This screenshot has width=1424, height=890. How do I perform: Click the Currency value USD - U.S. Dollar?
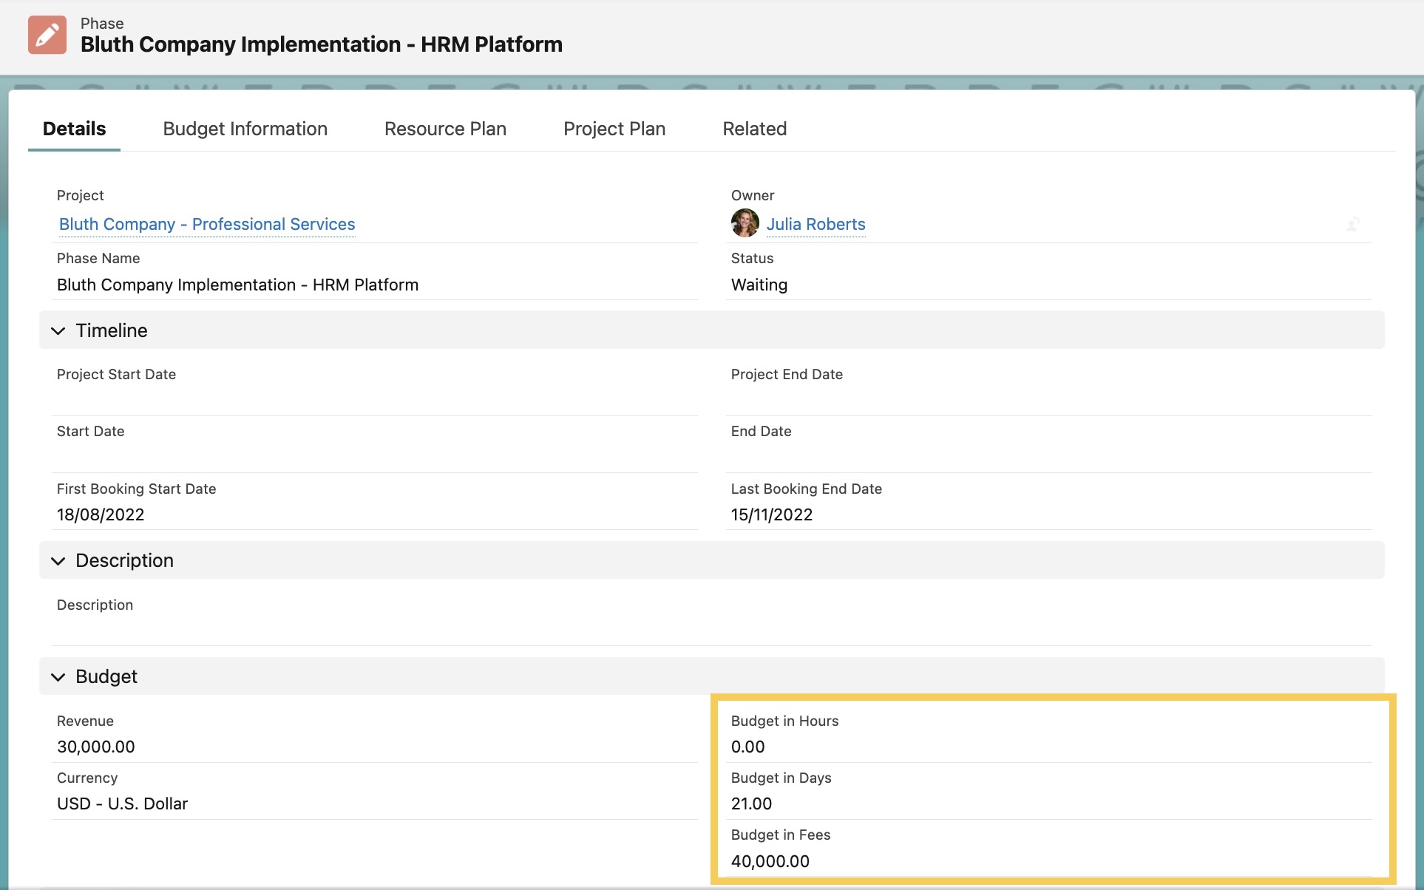[122, 803]
